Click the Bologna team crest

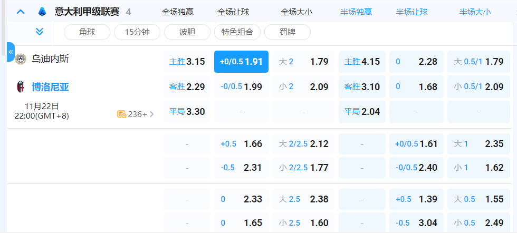[21, 87]
